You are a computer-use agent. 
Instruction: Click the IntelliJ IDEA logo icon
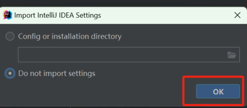tap(7, 15)
